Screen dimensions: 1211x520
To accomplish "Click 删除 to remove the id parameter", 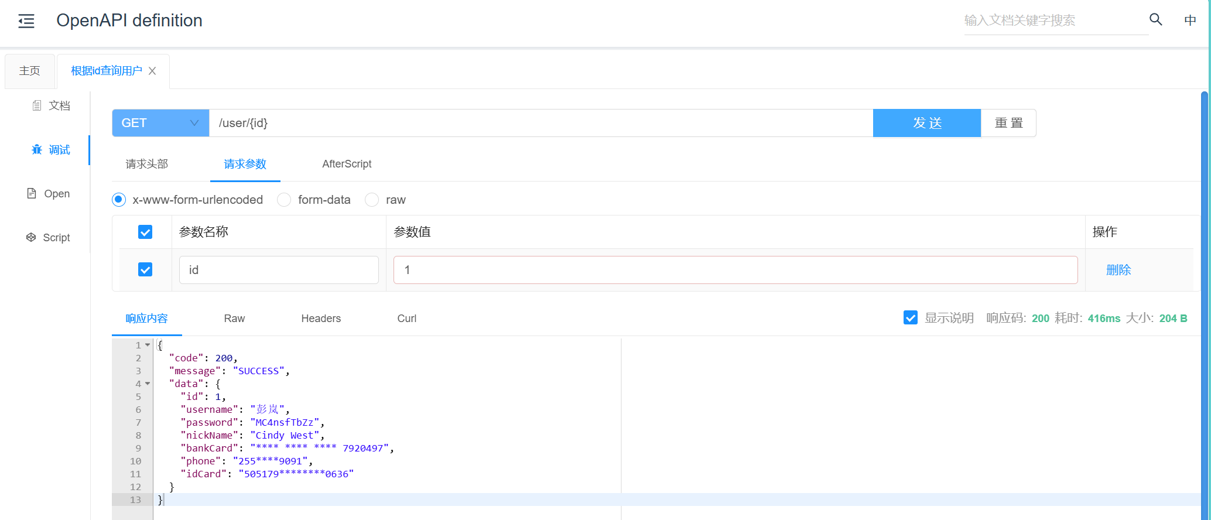I will [1118, 270].
